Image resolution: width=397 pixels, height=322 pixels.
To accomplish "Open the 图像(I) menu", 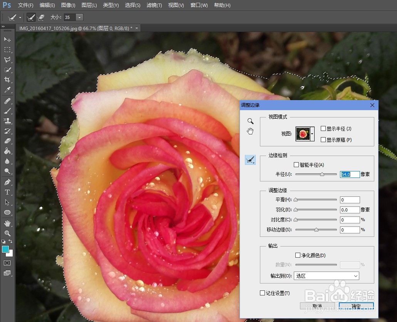I will tap(68, 5).
